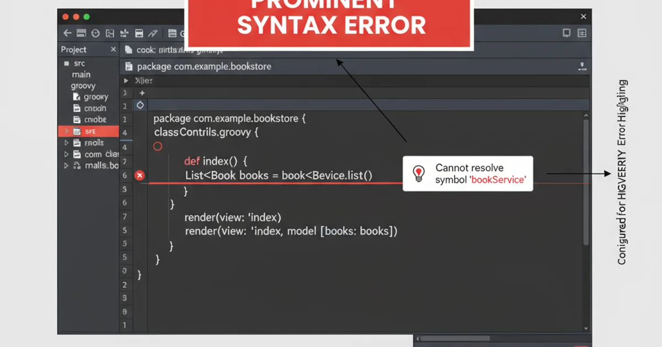
Task: Click the structure list icon at top right
Action: (x=582, y=33)
